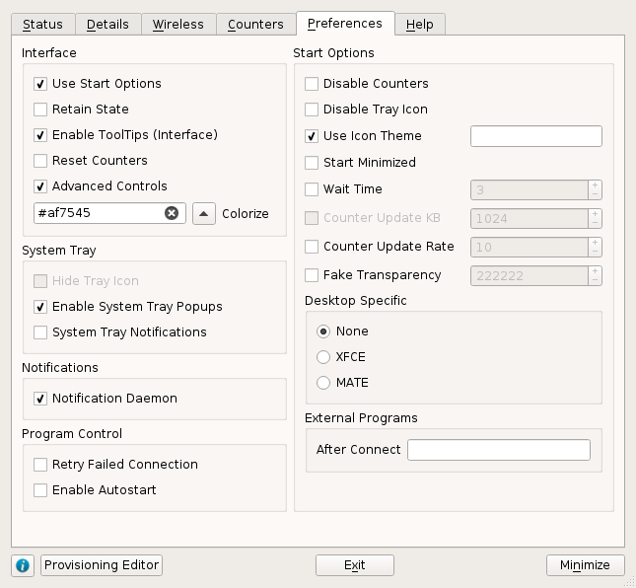The image size is (636, 588).
Task: Click the Use Icon Theme text field
Action: pyautogui.click(x=535, y=136)
